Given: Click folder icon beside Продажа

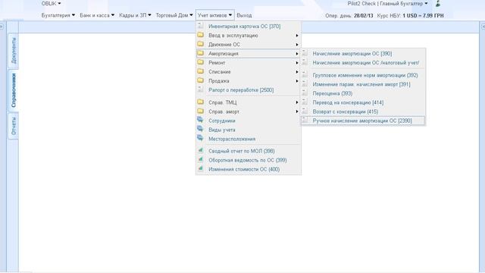Looking at the screenshot, I should tap(200, 80).
